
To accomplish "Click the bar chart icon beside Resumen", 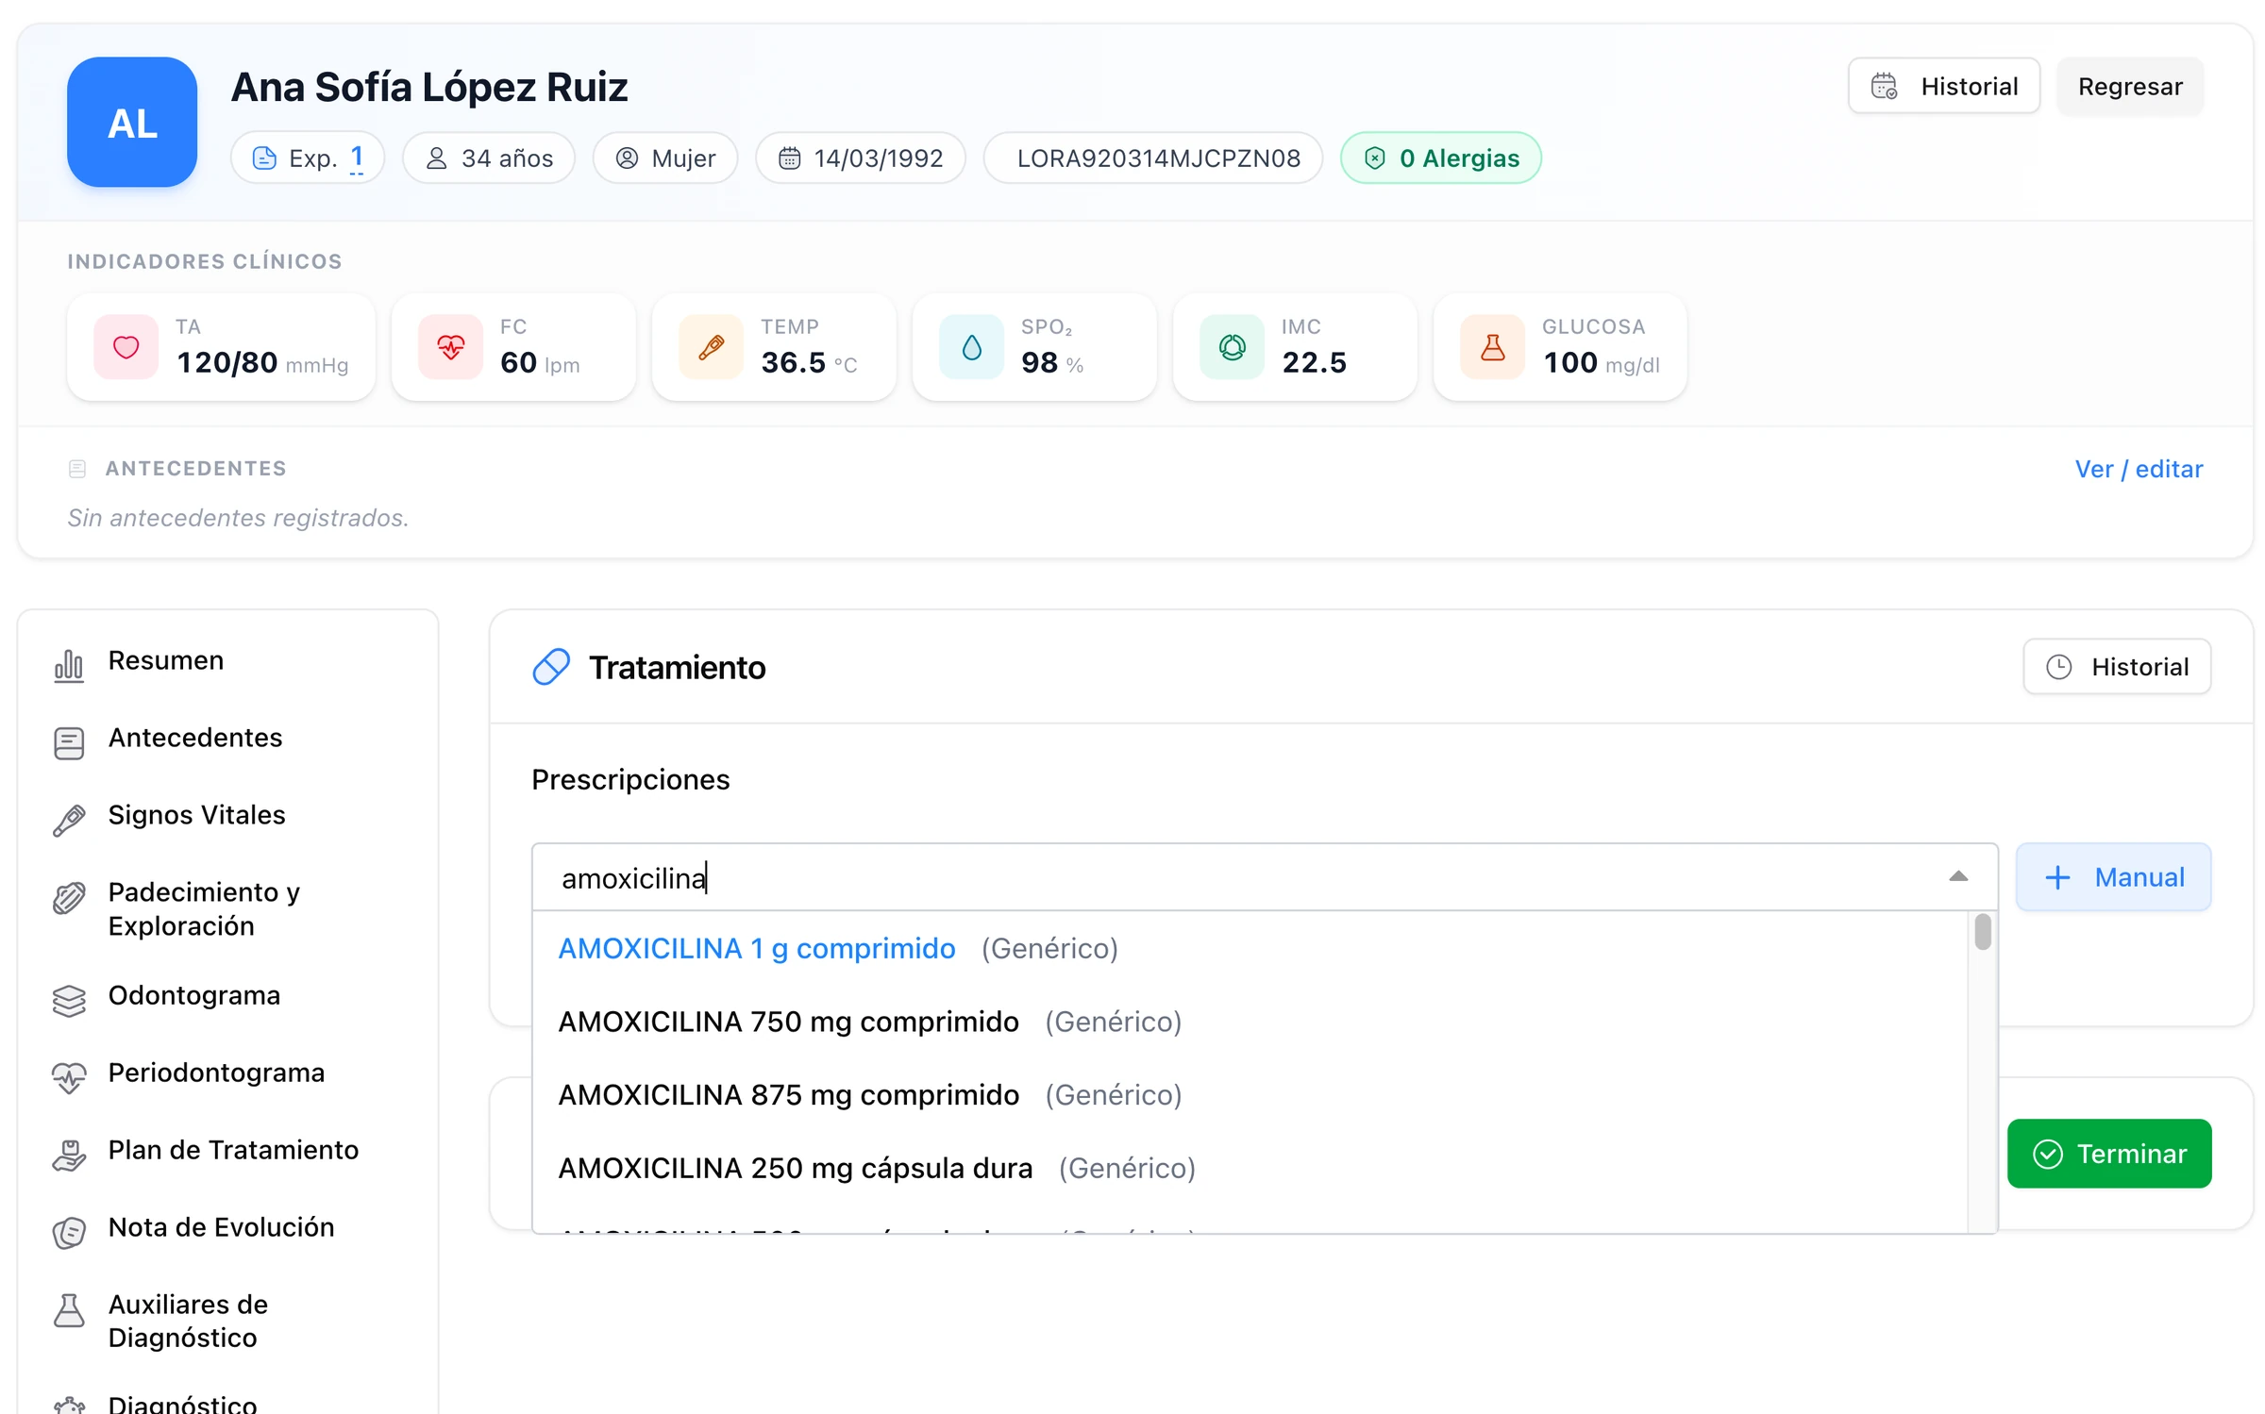I will [x=69, y=666].
